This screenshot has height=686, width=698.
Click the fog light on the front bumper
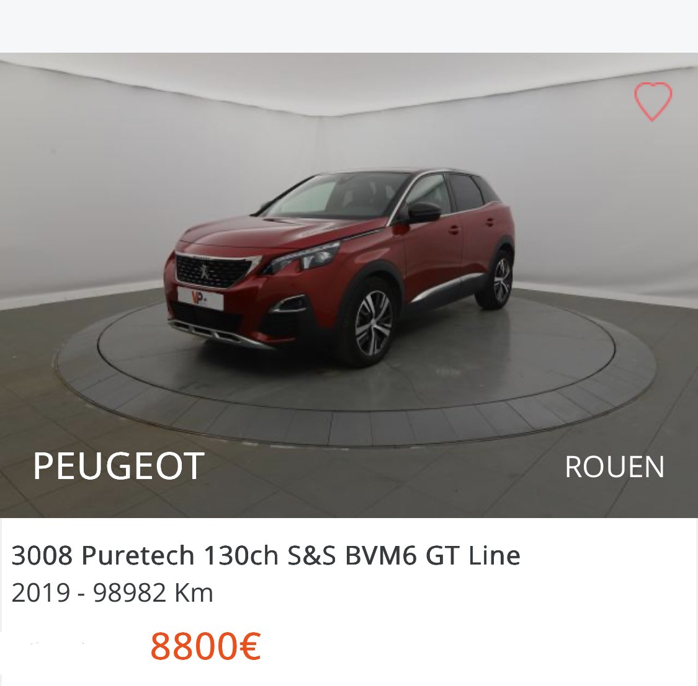pyautogui.click(x=290, y=304)
